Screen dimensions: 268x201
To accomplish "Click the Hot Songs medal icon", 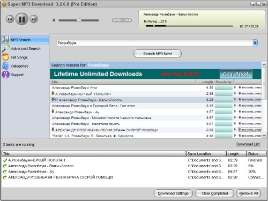I will coord(5,57).
